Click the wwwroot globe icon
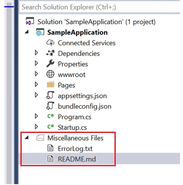Screen dimensions: 183x185 tap(50, 74)
